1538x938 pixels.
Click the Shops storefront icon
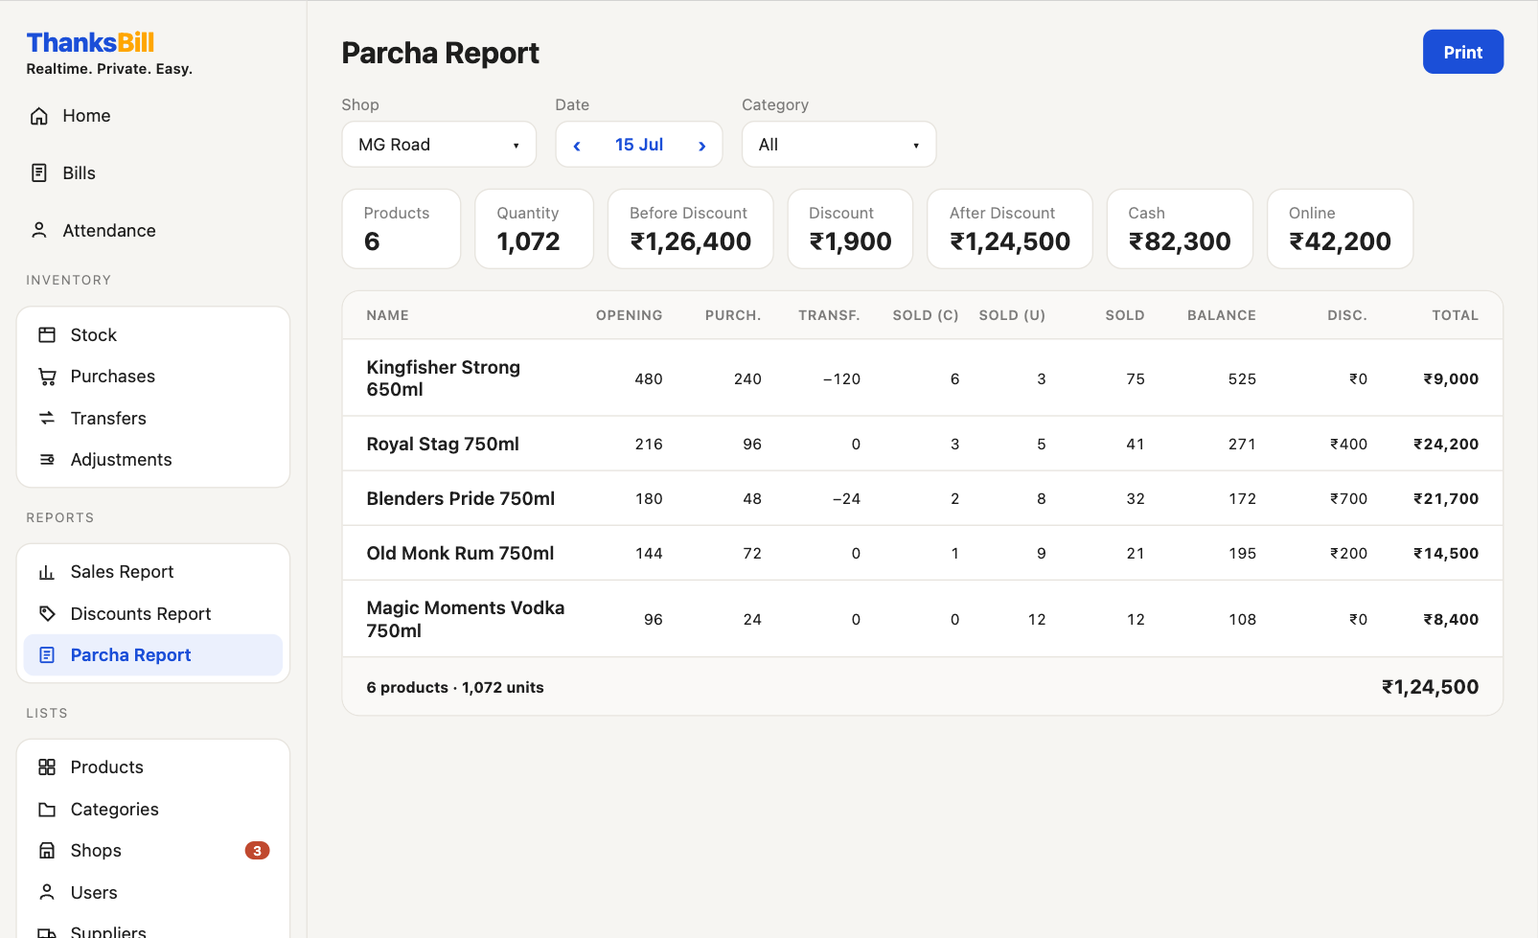click(x=47, y=851)
